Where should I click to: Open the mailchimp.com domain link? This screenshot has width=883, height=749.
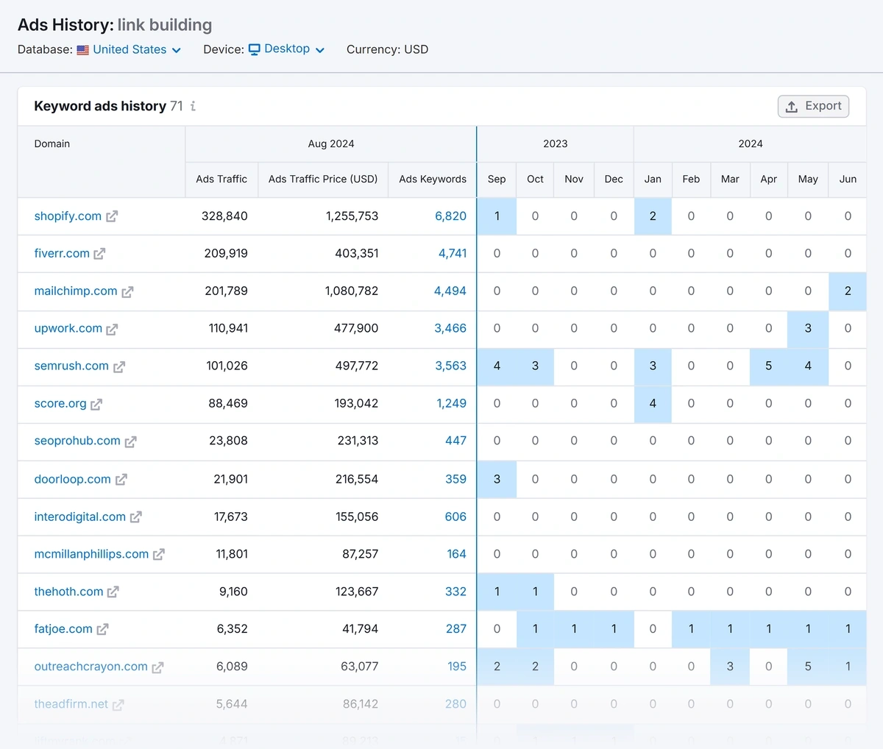(x=76, y=291)
